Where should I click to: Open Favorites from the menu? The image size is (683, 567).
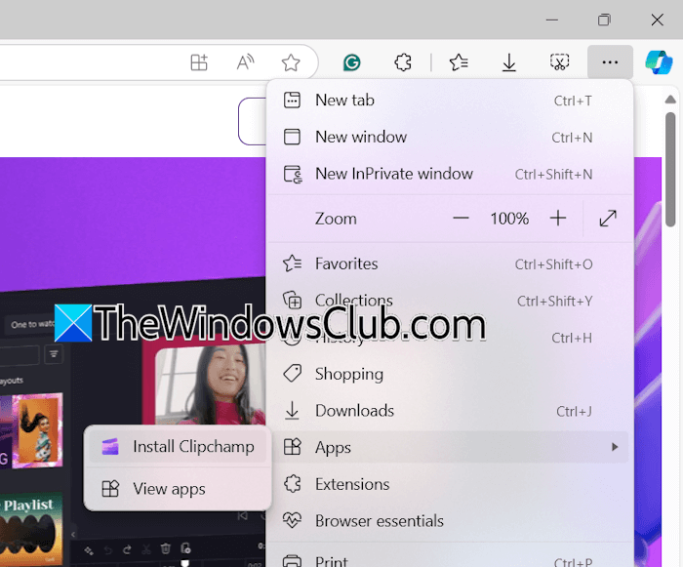[x=449, y=264]
